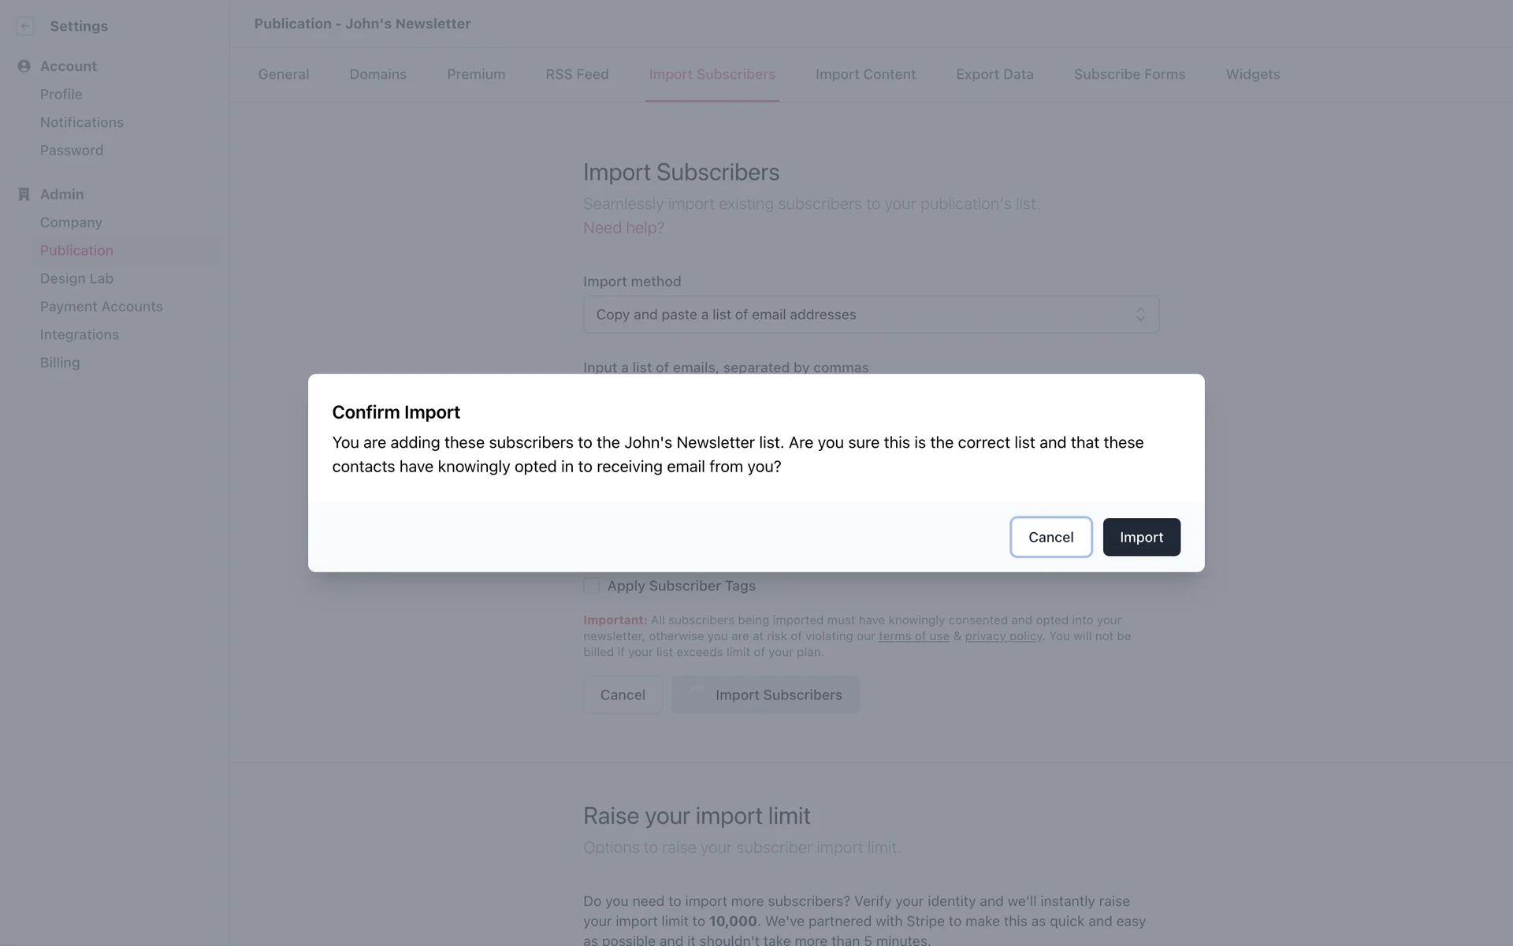Cancel the Confirm Import dialog
The width and height of the screenshot is (1513, 946).
coord(1050,537)
